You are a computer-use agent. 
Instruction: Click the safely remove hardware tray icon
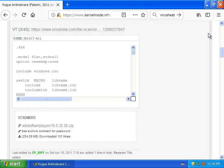click(198, 164)
